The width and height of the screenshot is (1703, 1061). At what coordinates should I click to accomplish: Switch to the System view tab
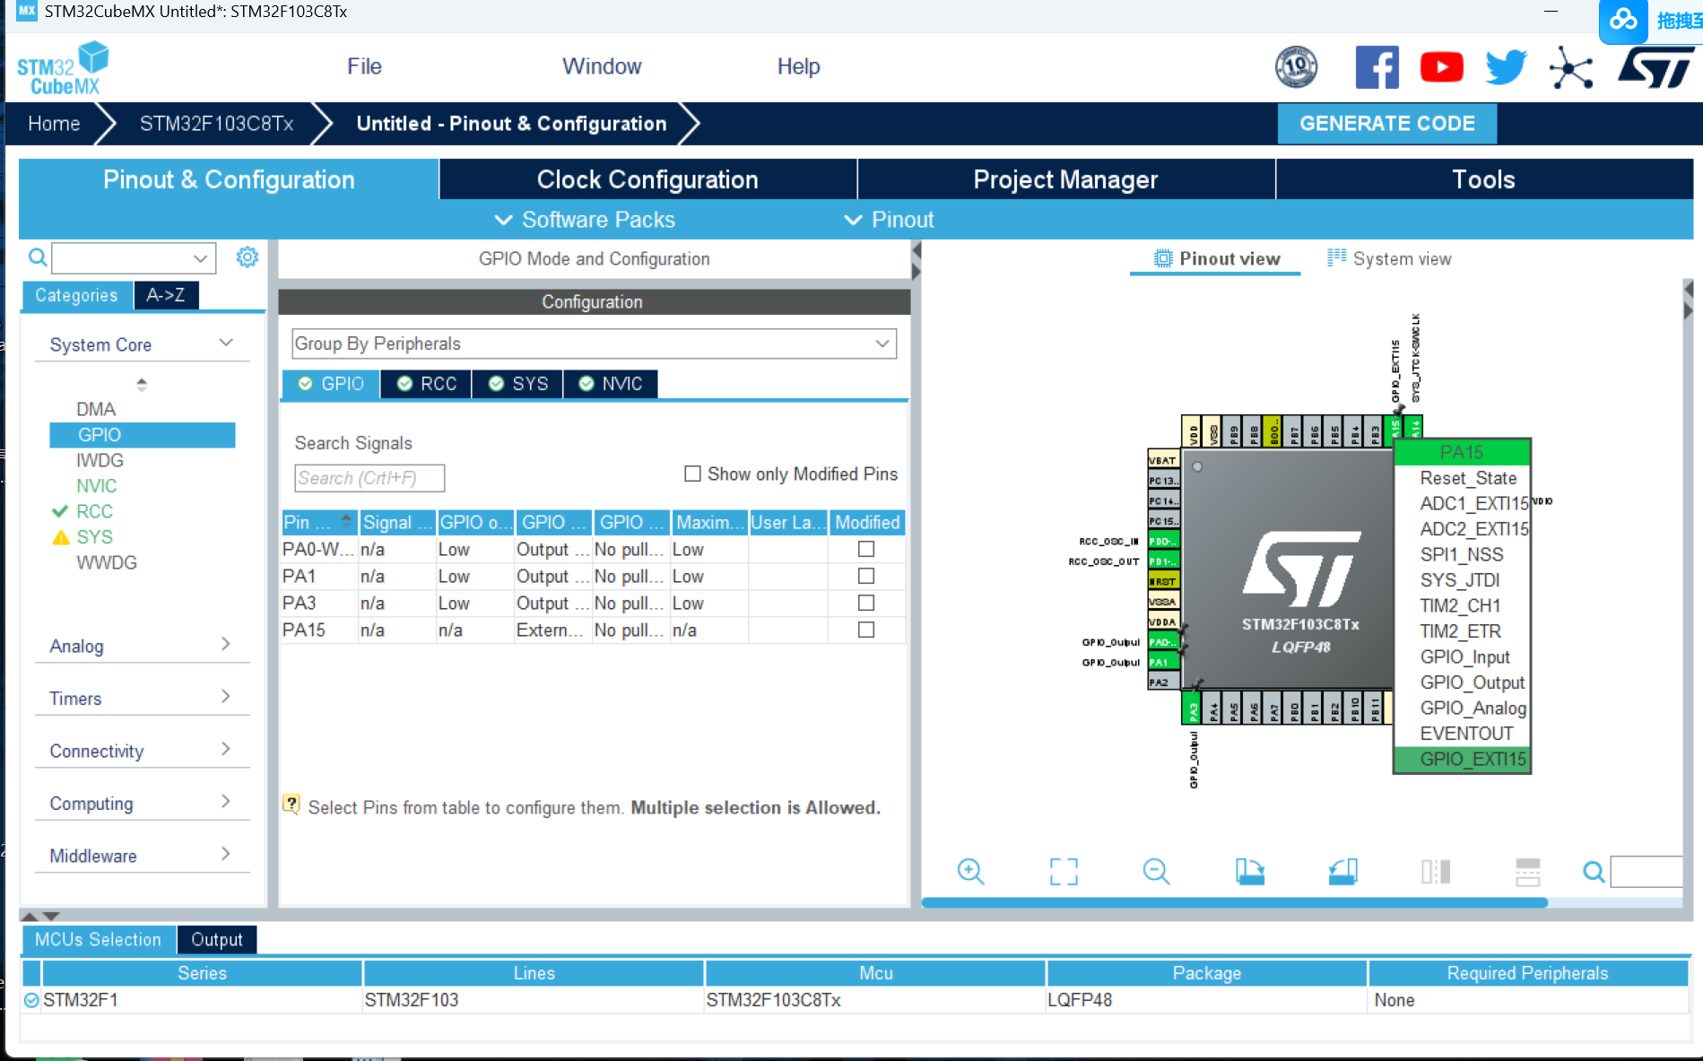1388,258
